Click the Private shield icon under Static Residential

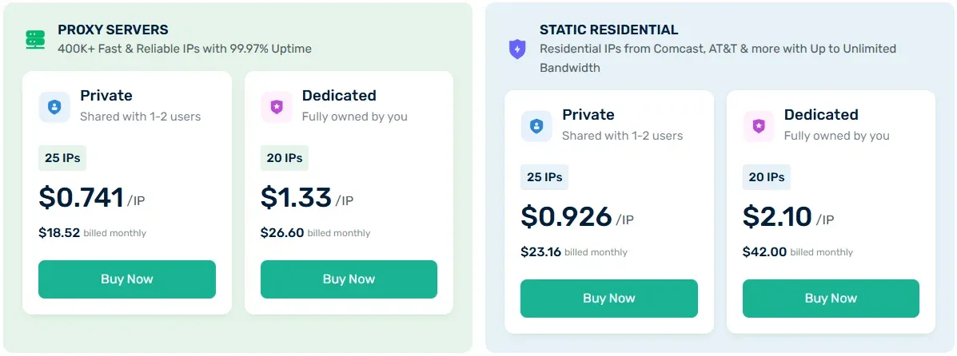(536, 126)
